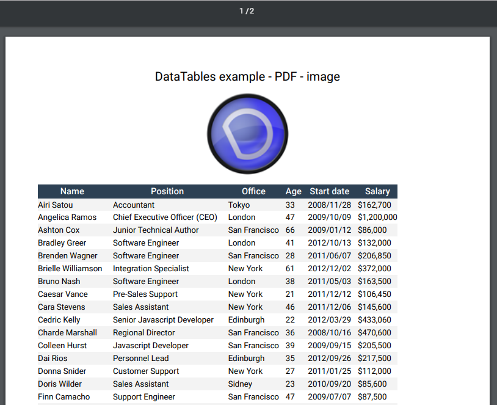Select the name "Angelica Ramos"
Viewport: 497px width, 405px height.
click(67, 217)
